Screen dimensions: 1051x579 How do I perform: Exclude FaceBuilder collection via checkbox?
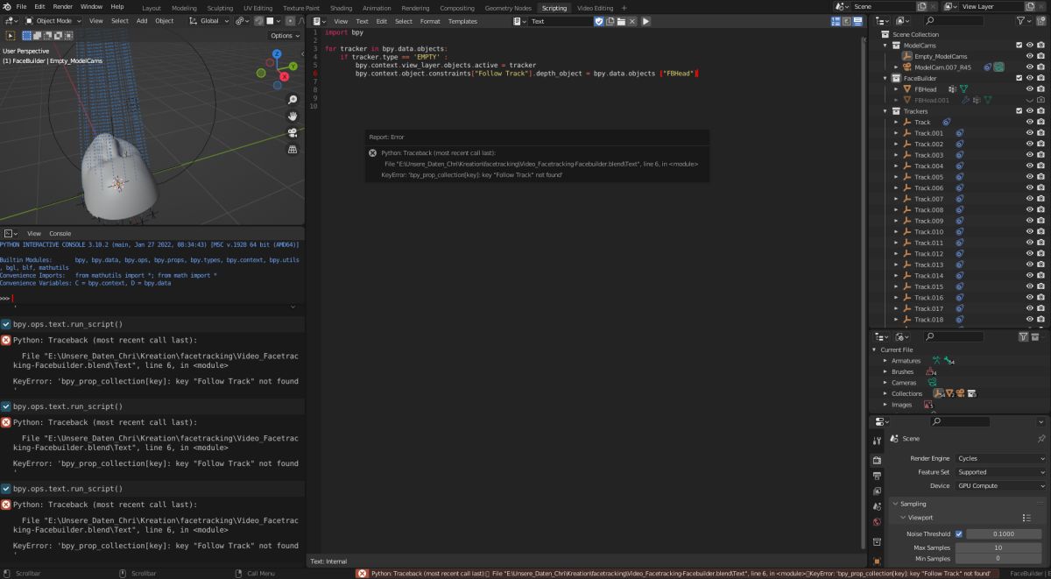(1019, 78)
